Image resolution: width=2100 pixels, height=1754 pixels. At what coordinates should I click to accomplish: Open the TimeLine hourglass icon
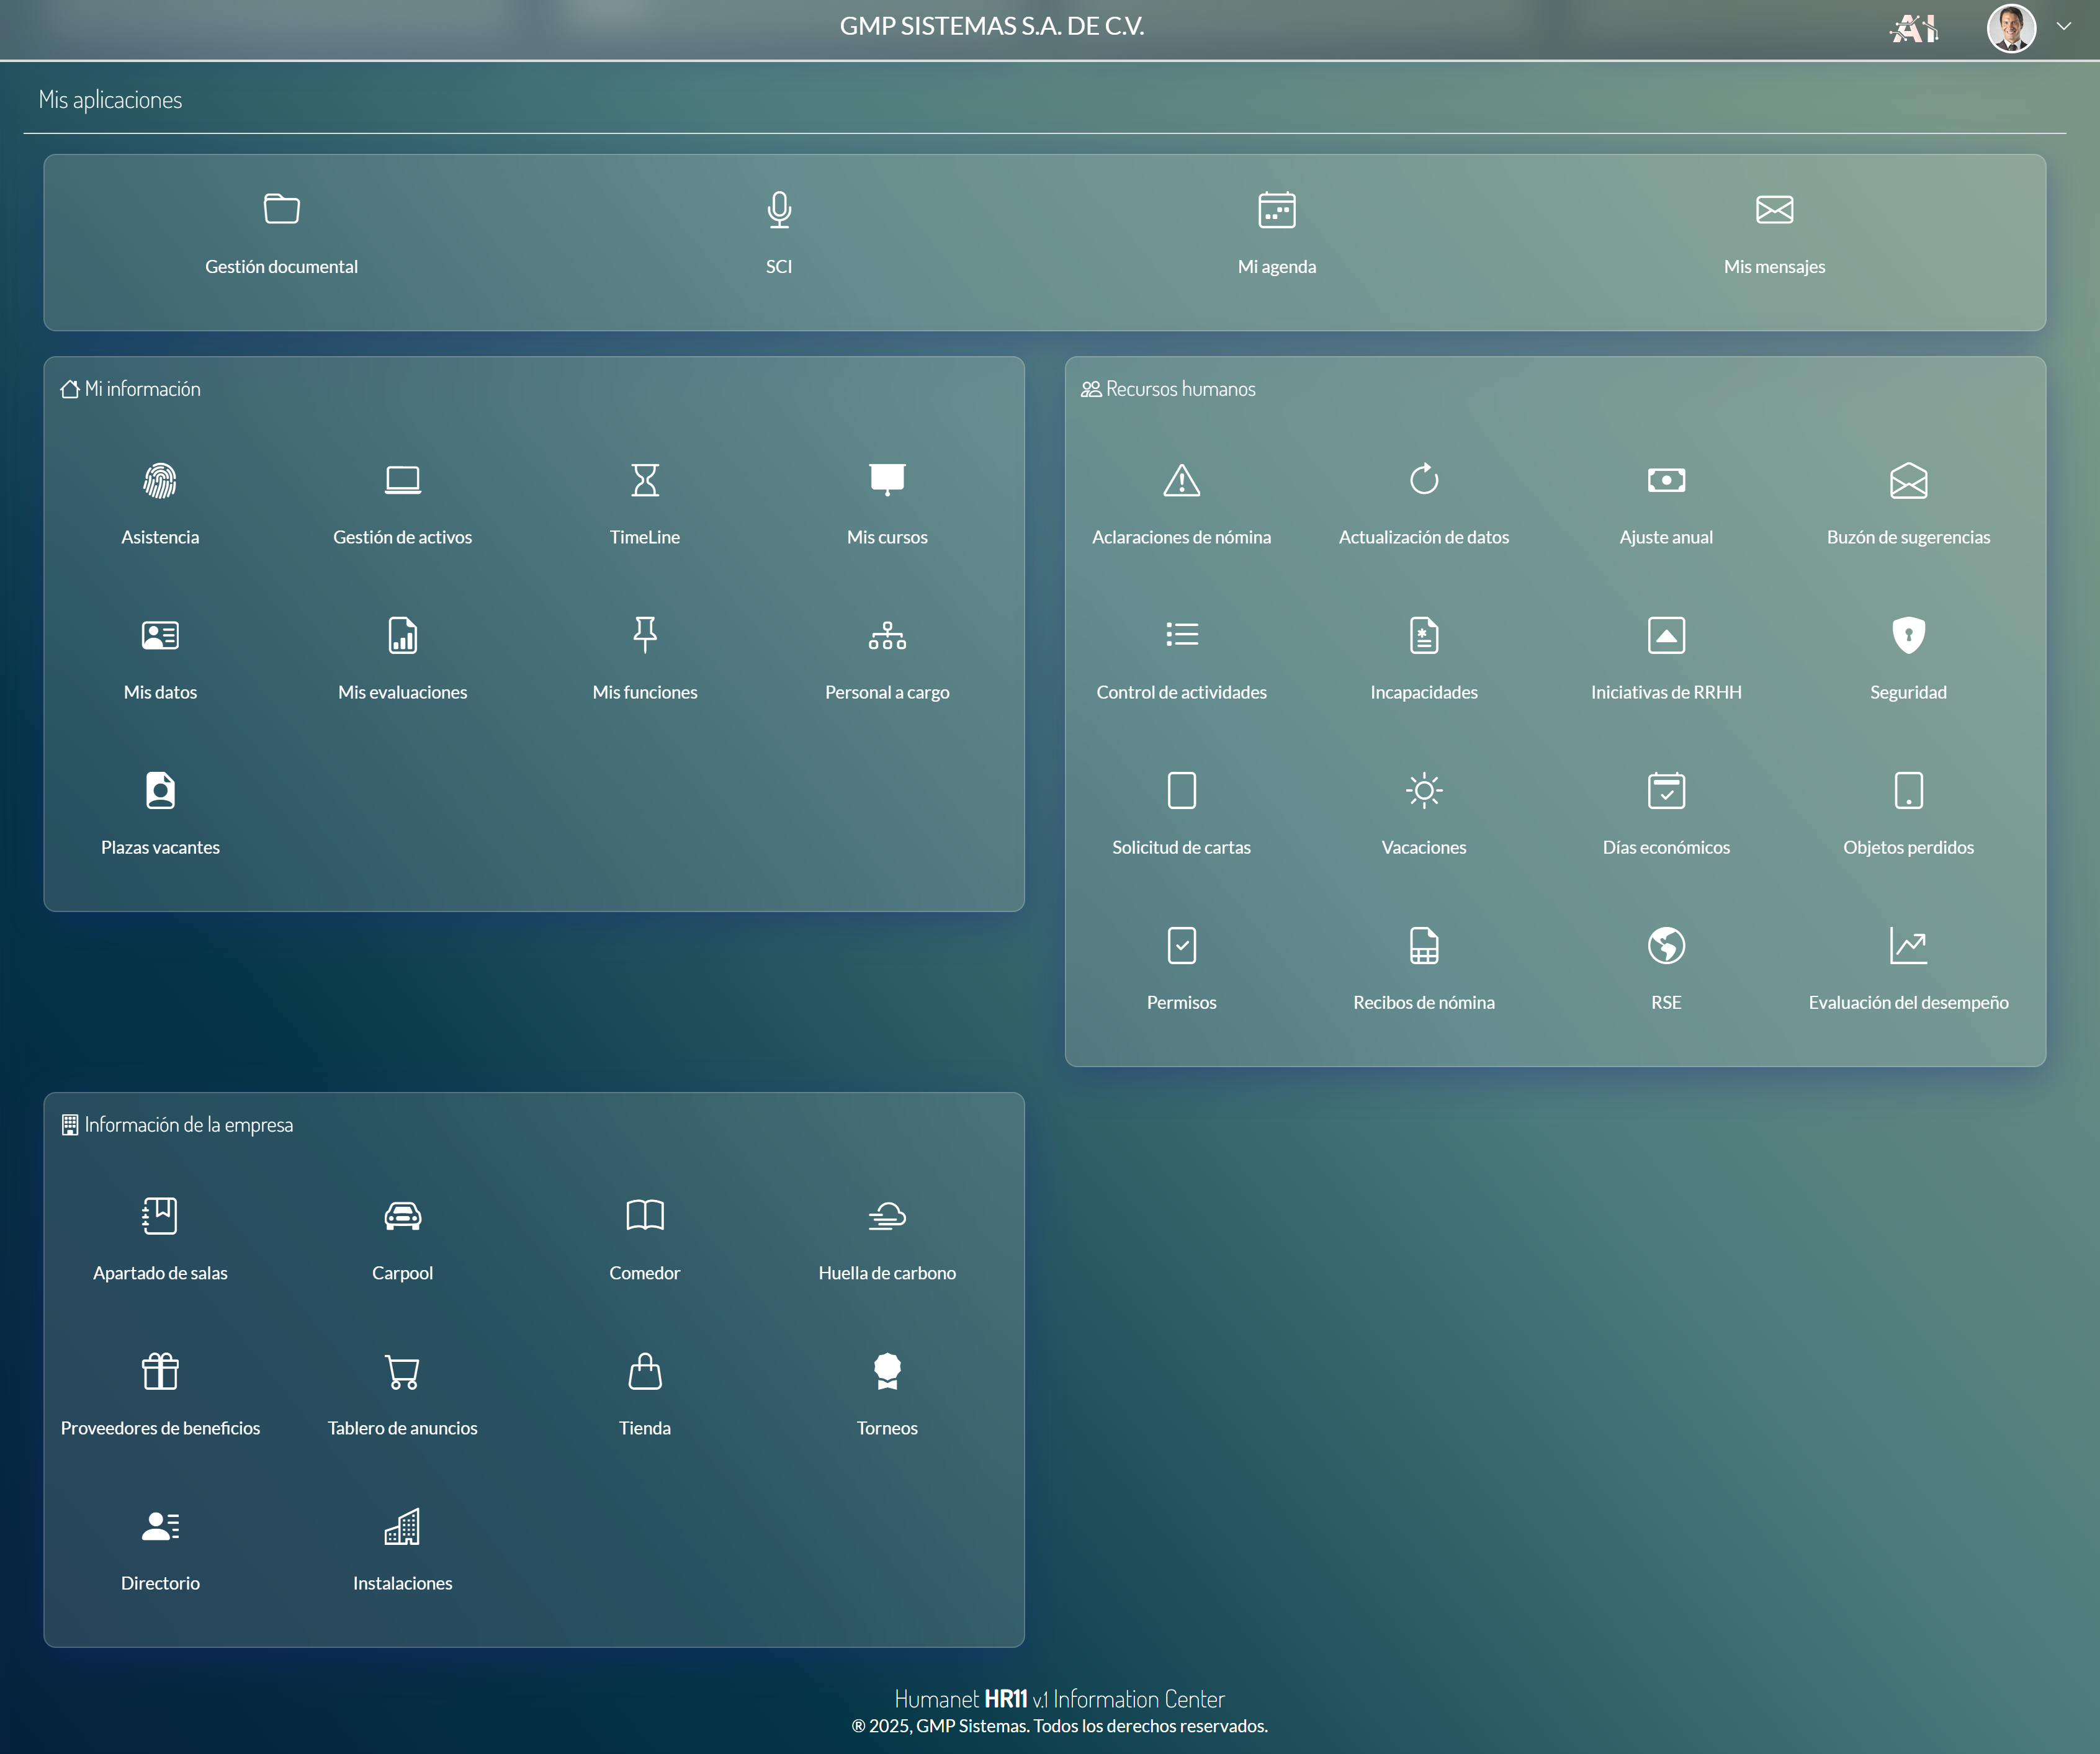(645, 481)
